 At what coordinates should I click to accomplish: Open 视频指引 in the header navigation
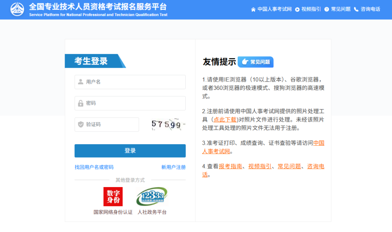point(311,9)
